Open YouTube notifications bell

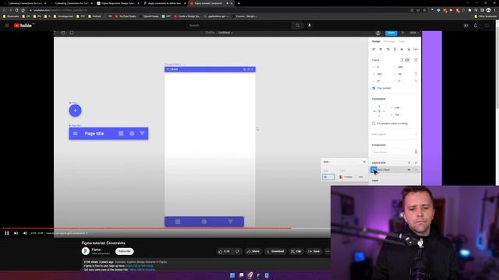pos(476,26)
